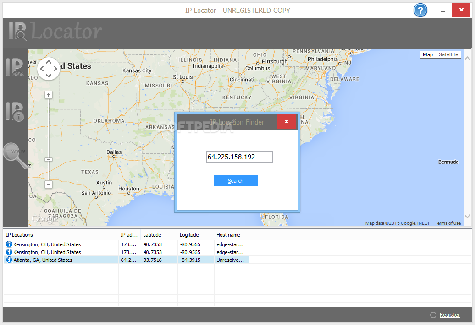Select the top IP geolocation sidebar icon
The height and width of the screenshot is (325, 475).
point(15,67)
